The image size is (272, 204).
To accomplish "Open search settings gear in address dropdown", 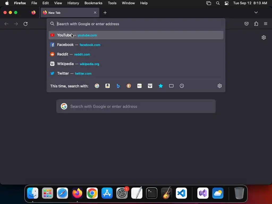I will (x=220, y=86).
